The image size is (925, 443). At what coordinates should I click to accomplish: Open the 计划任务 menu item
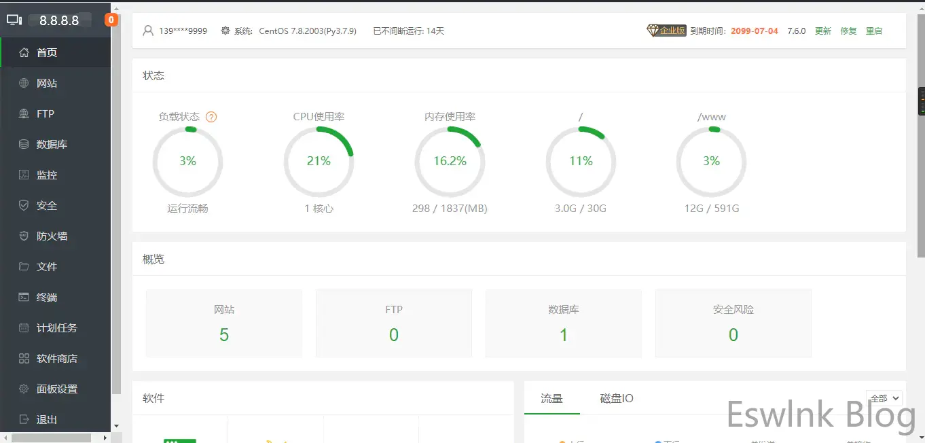point(57,327)
